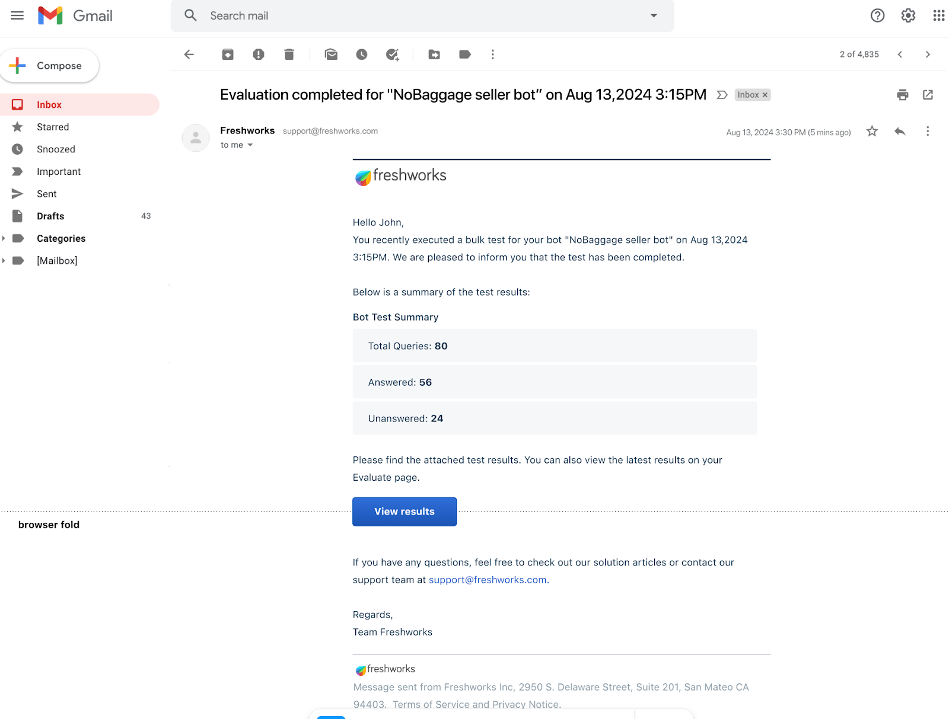This screenshot has width=949, height=719.
Task: Click the '2 of 4,835' counter
Action: pos(859,55)
